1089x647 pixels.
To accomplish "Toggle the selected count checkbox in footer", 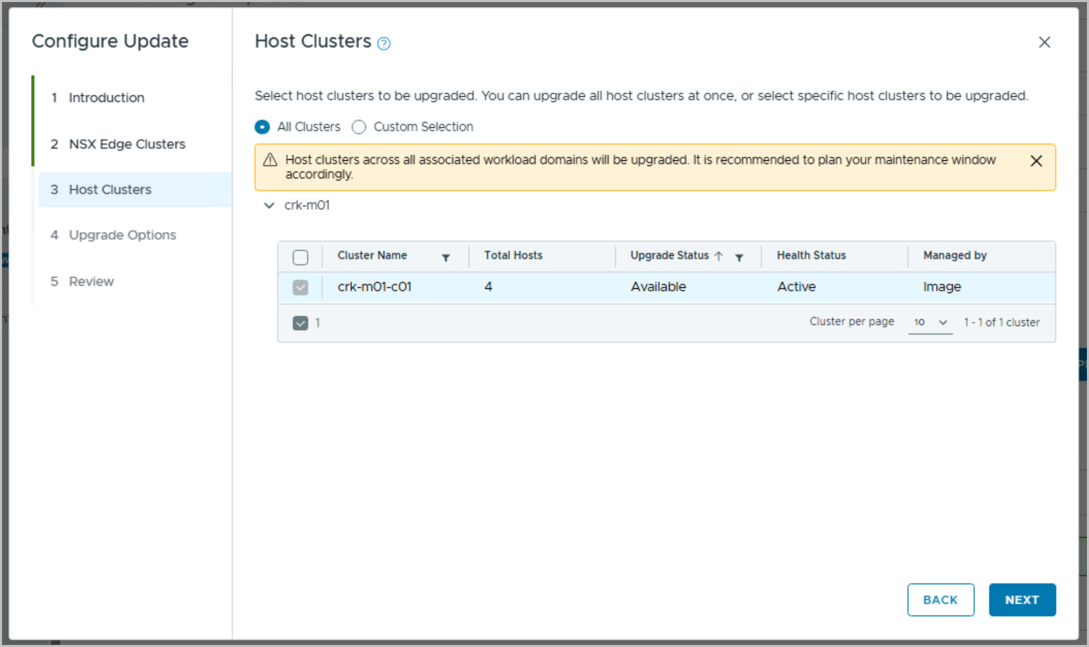I will pos(300,323).
